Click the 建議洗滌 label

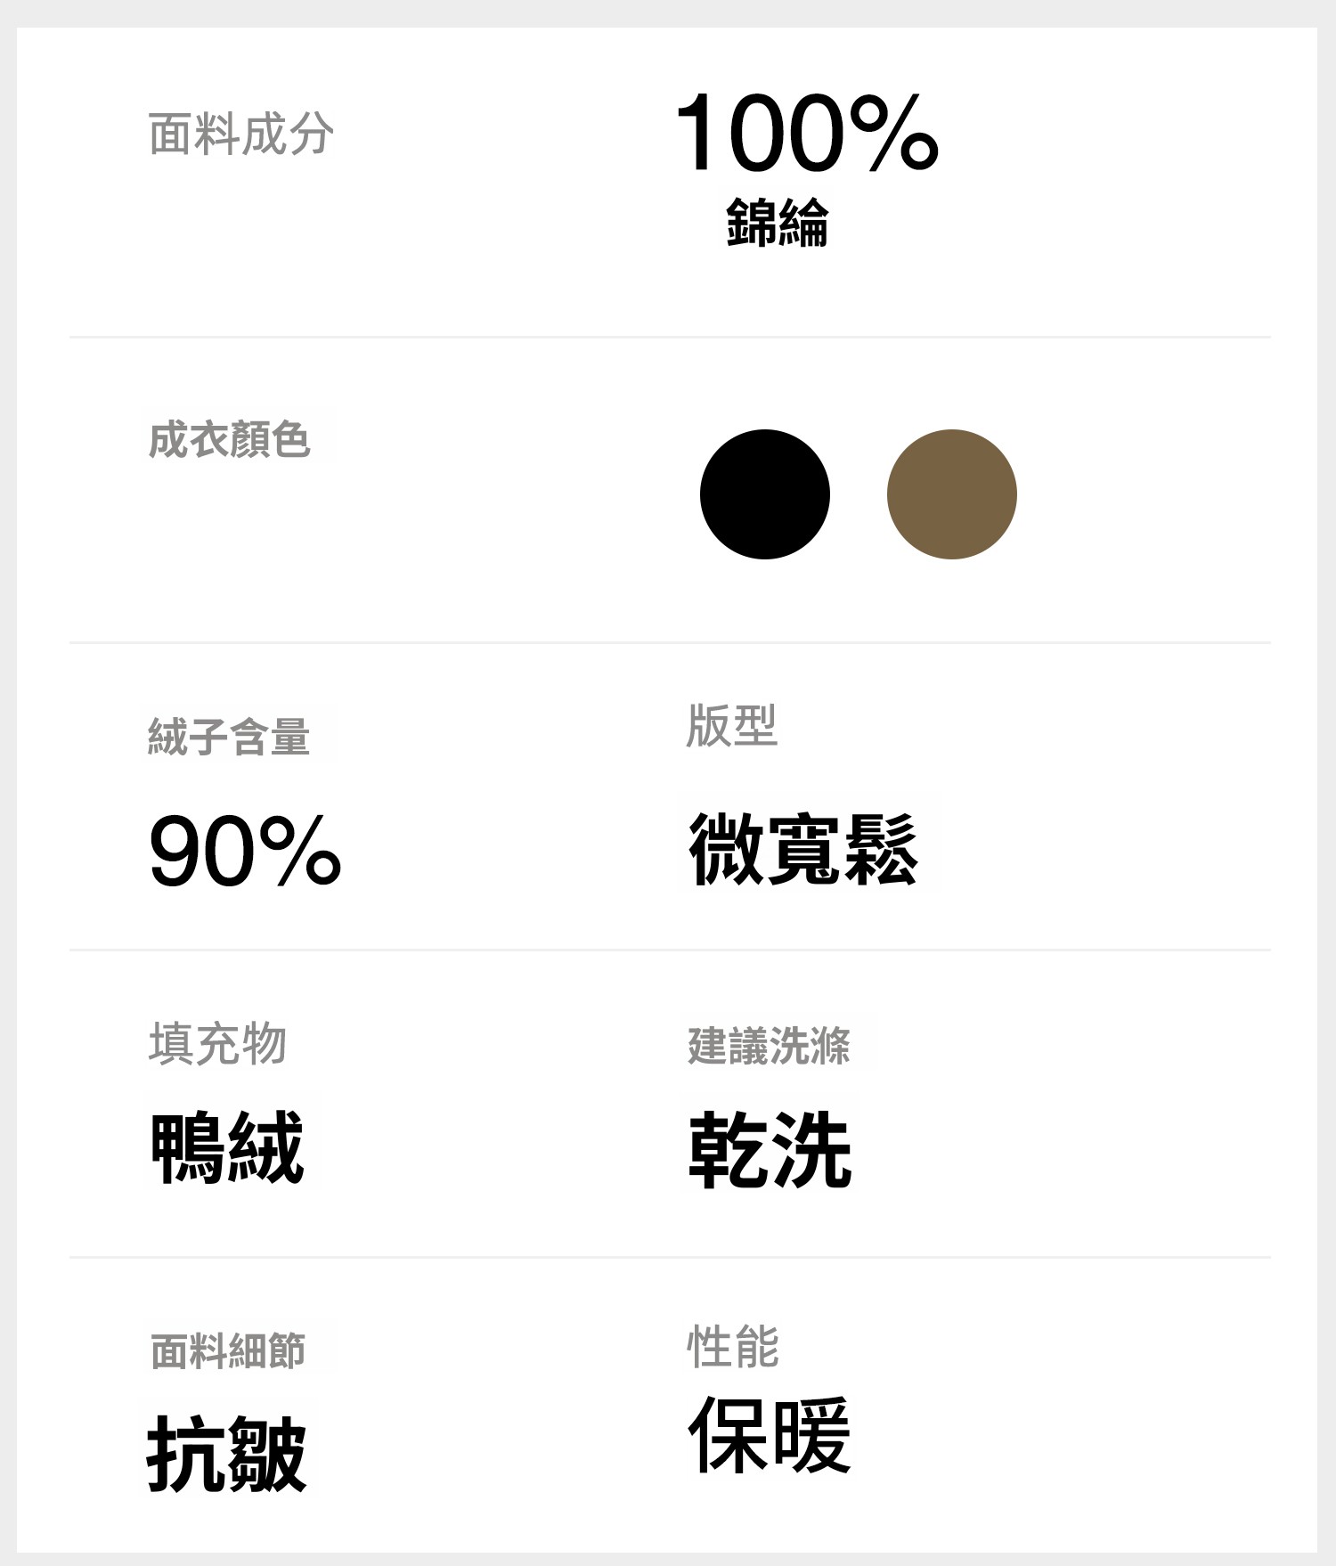769,1045
